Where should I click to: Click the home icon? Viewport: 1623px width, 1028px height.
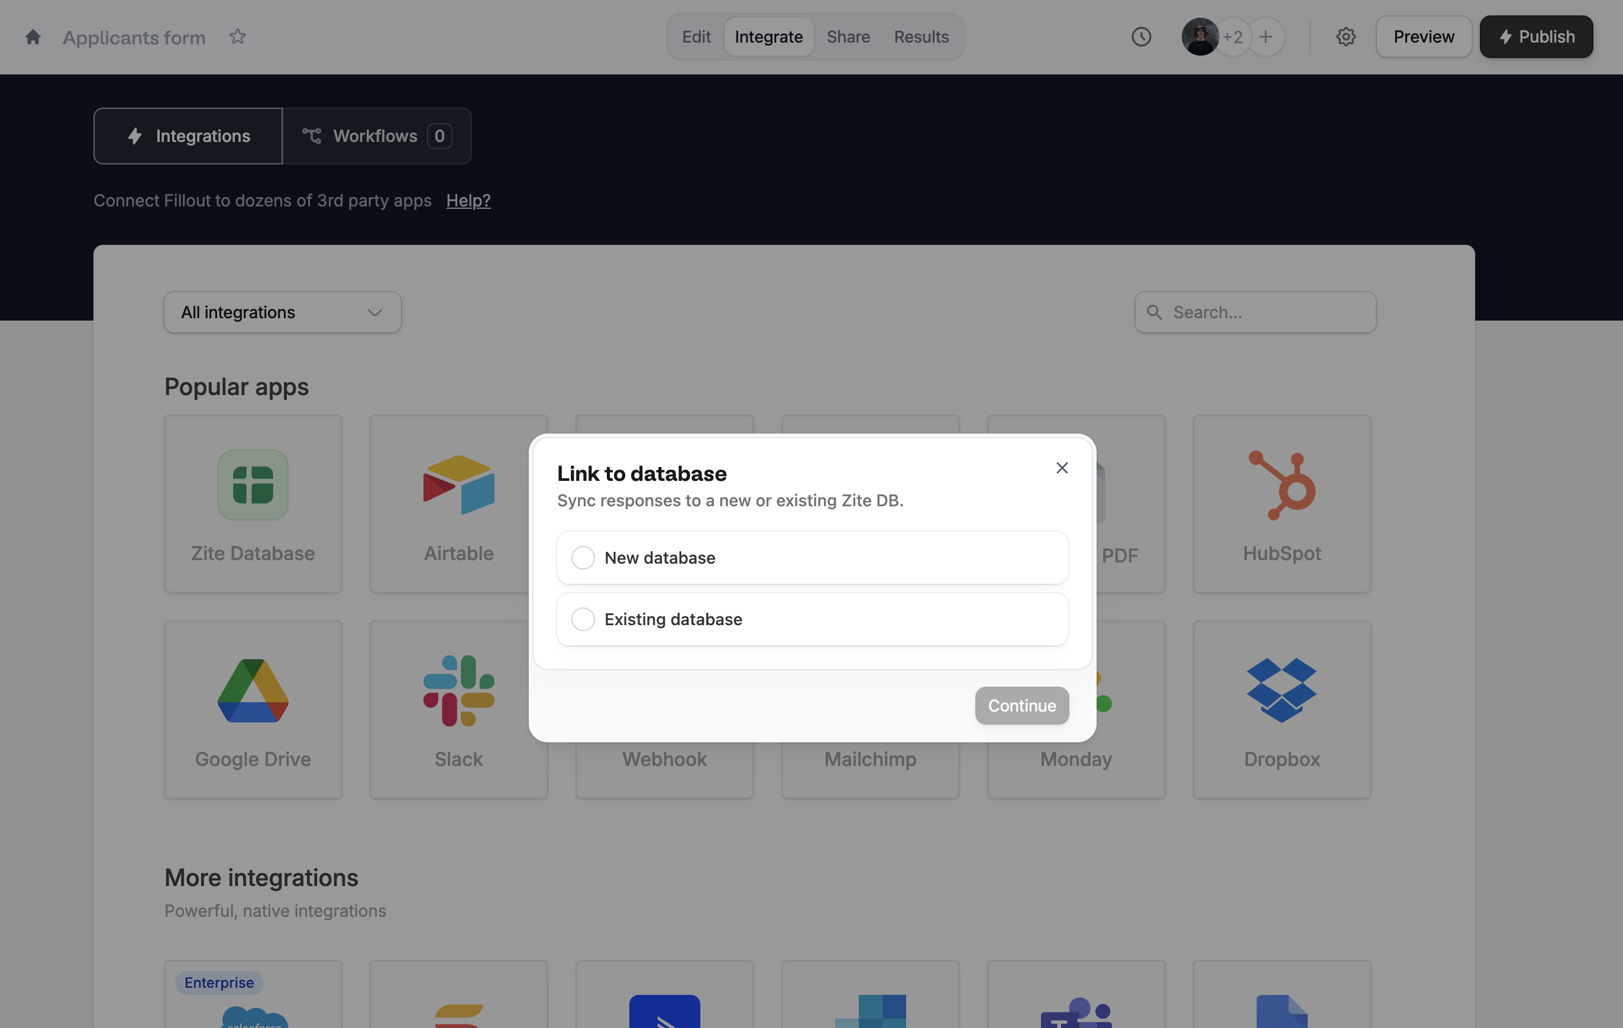[33, 37]
